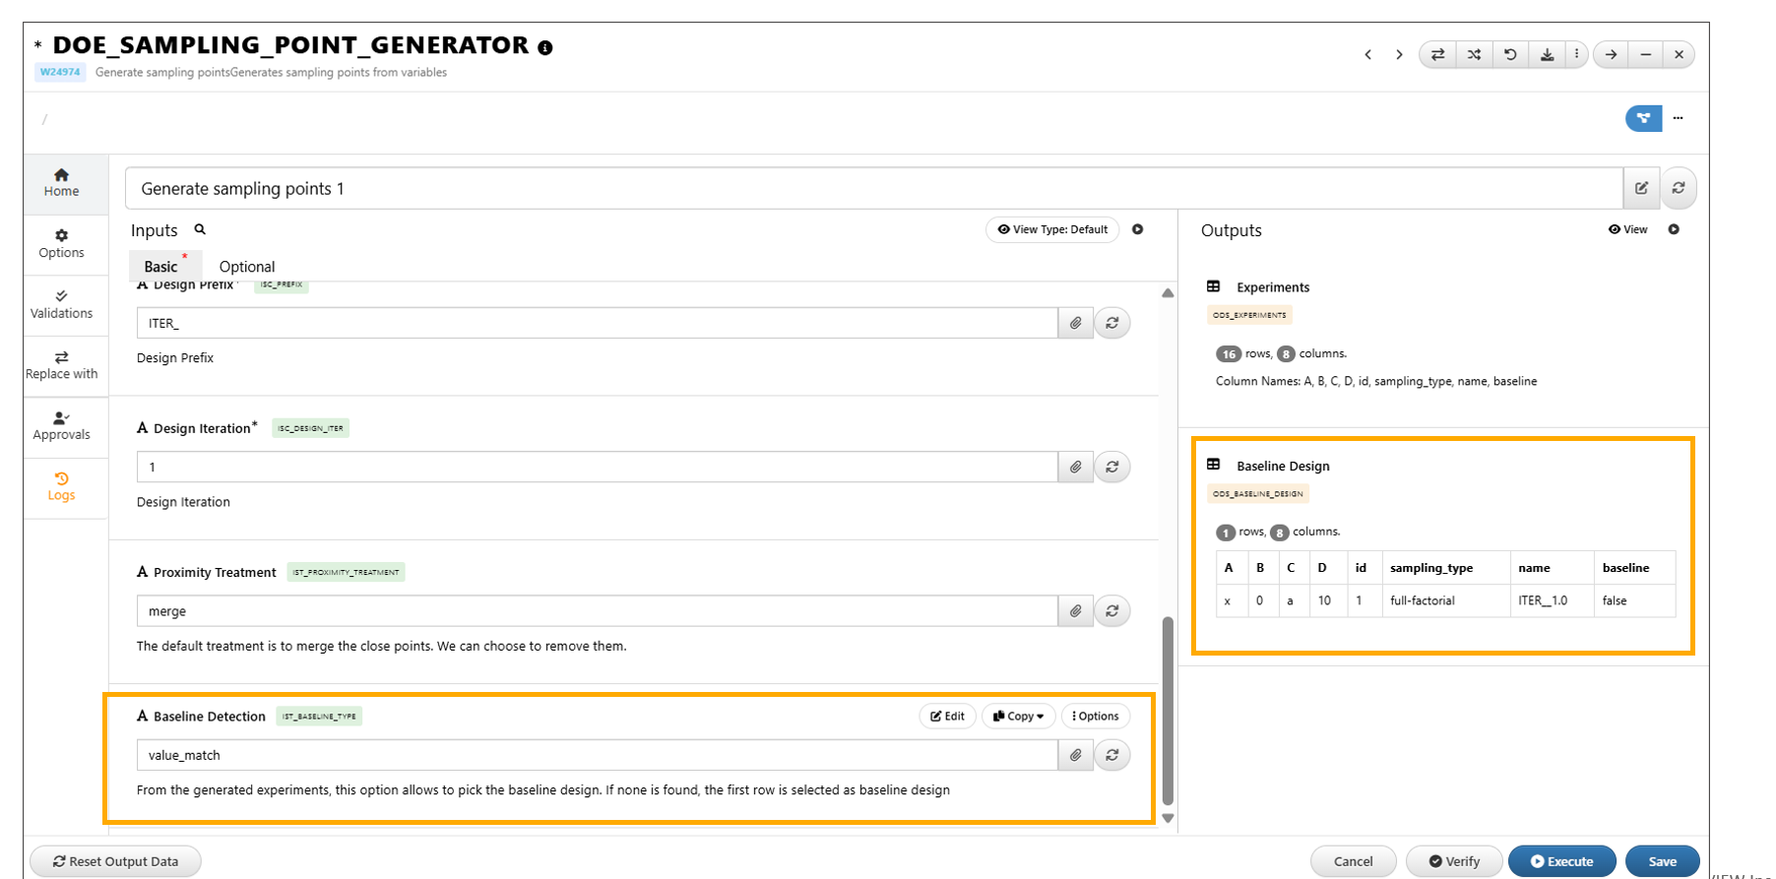Click the Design Iteration input field
This screenshot has width=1776, height=879.
coord(597,468)
